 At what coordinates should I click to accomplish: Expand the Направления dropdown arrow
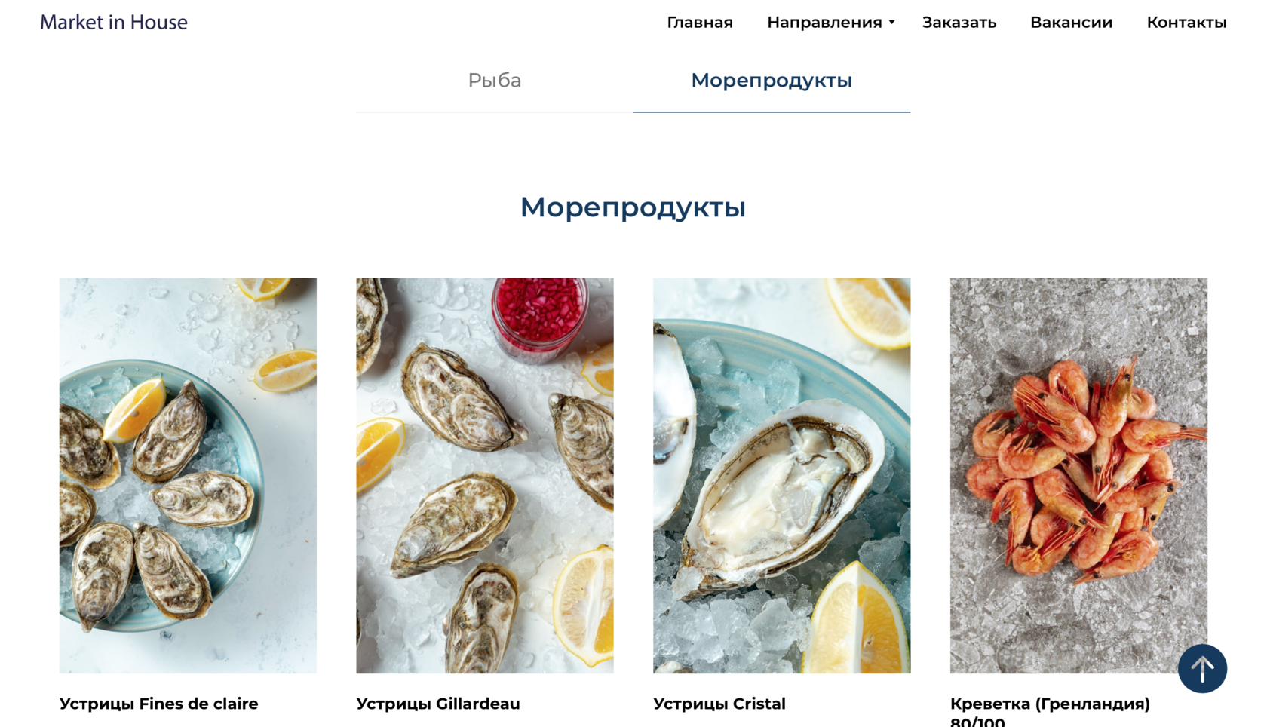tap(891, 23)
